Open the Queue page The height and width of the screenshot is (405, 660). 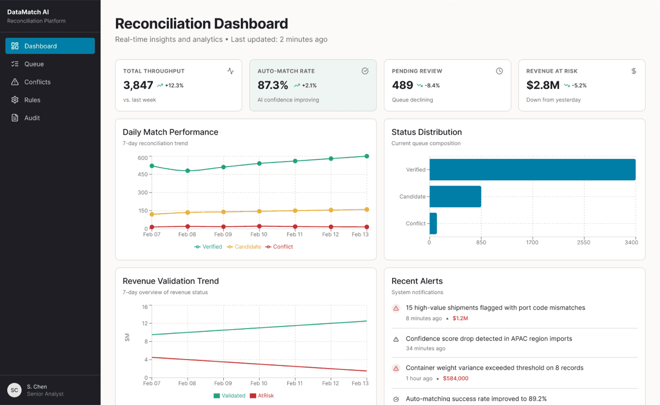[x=50, y=64]
